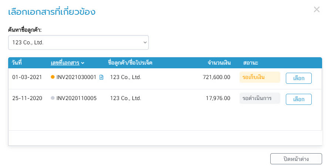
Task: Click the รอเก็บเงิน status badge
Action: 260,78
